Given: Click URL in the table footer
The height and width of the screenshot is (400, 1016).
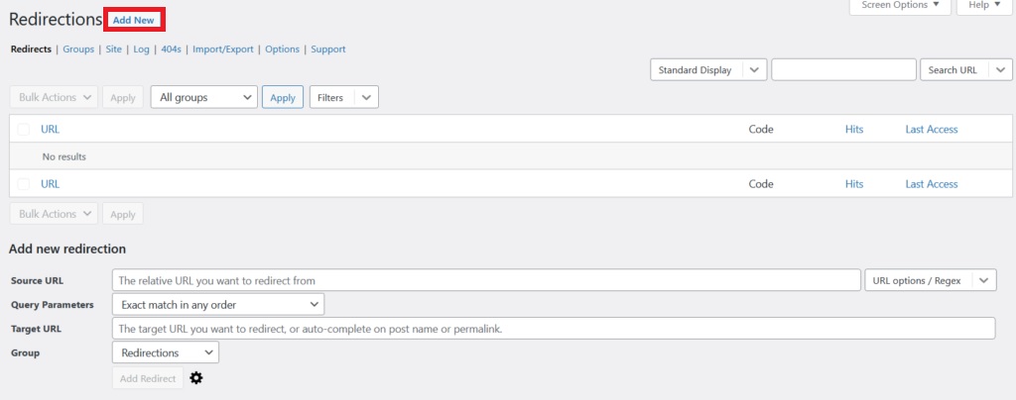Looking at the screenshot, I should pos(50,184).
